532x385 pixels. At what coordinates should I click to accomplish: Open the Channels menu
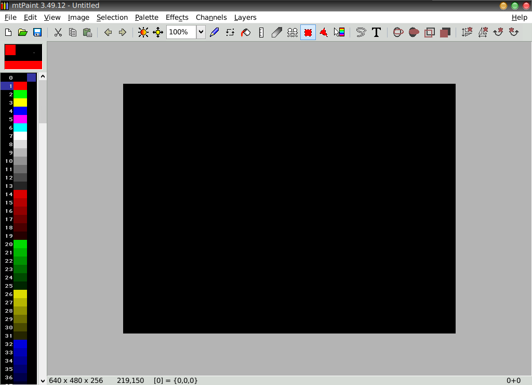(211, 17)
